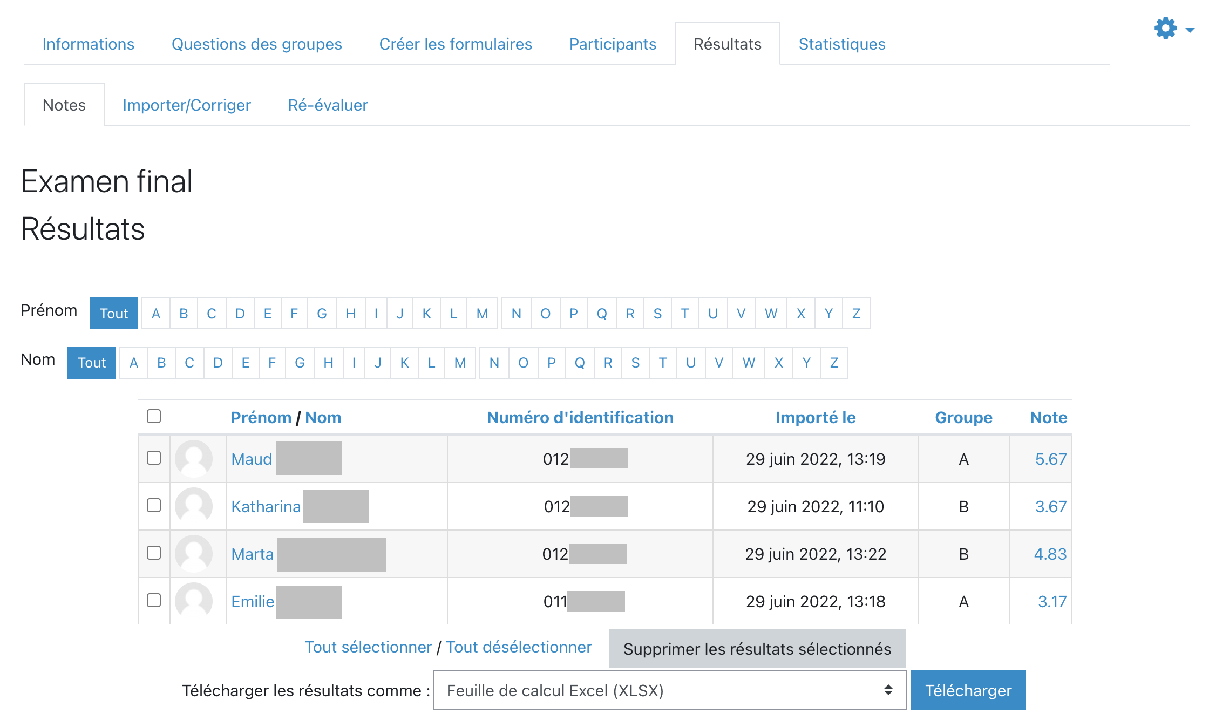Sort table by Note column

pos(1048,418)
